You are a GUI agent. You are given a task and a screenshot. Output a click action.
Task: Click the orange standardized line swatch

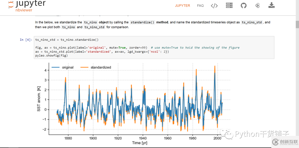[x=84, y=67]
